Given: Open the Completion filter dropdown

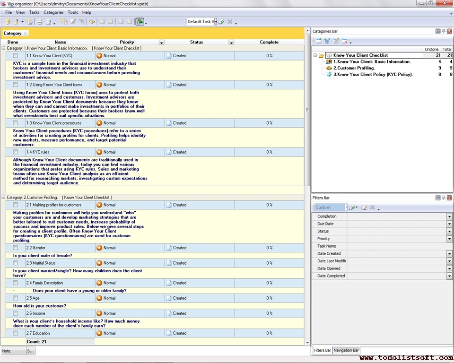Looking at the screenshot, I should point(449,216).
